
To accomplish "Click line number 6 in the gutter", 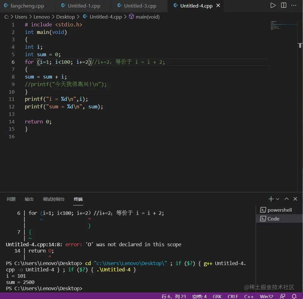I will pyautogui.click(x=13, y=62).
